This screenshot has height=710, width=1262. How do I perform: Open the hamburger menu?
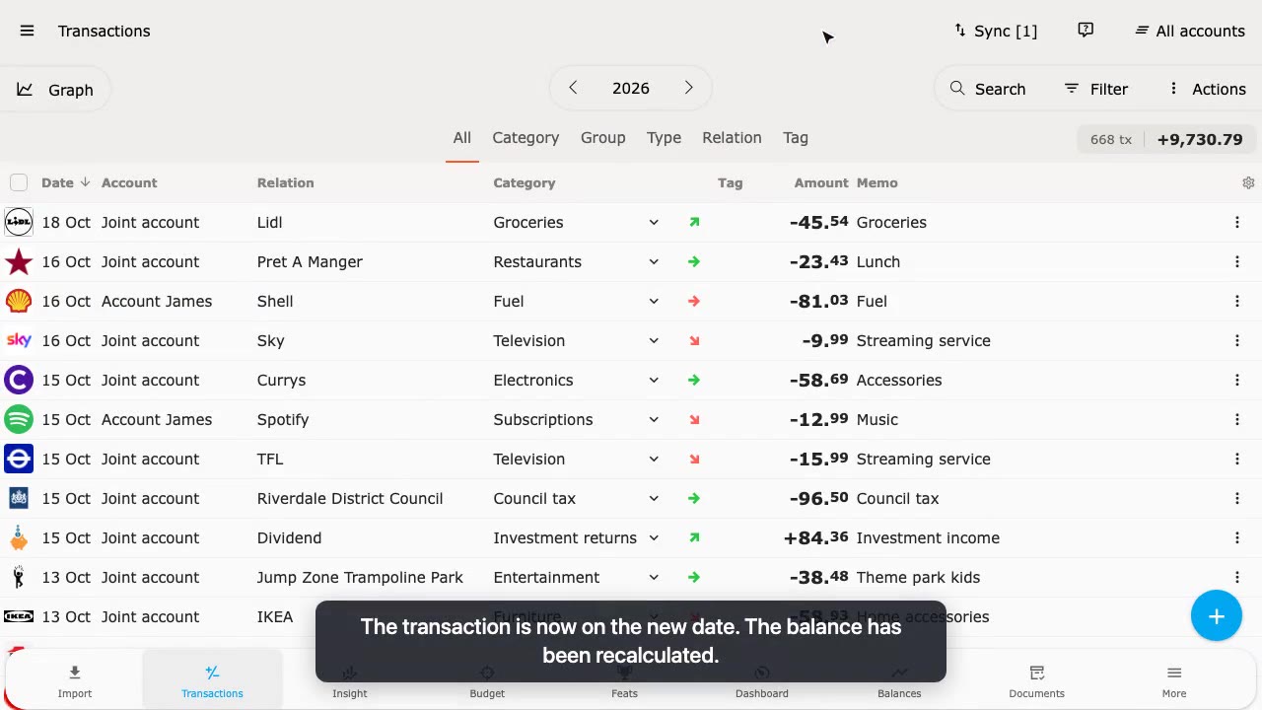(27, 31)
